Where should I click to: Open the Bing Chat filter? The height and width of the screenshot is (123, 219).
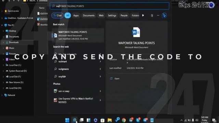pos(57,15)
